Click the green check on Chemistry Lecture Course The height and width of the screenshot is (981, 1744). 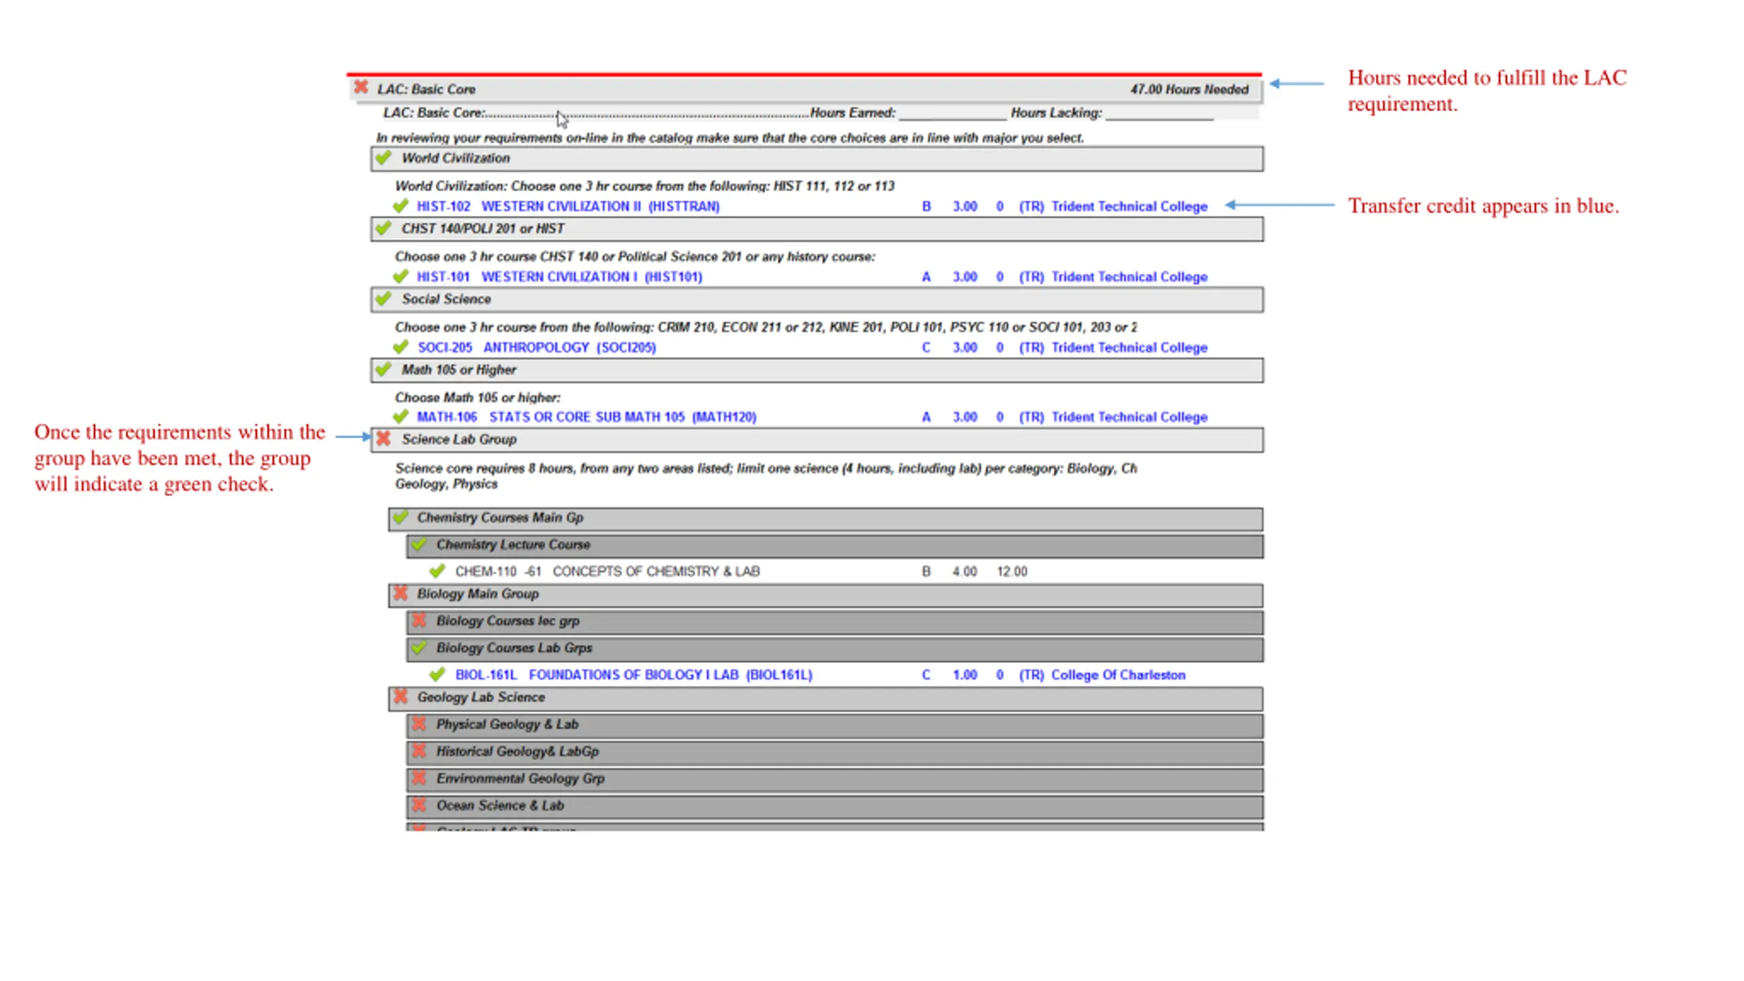click(419, 544)
